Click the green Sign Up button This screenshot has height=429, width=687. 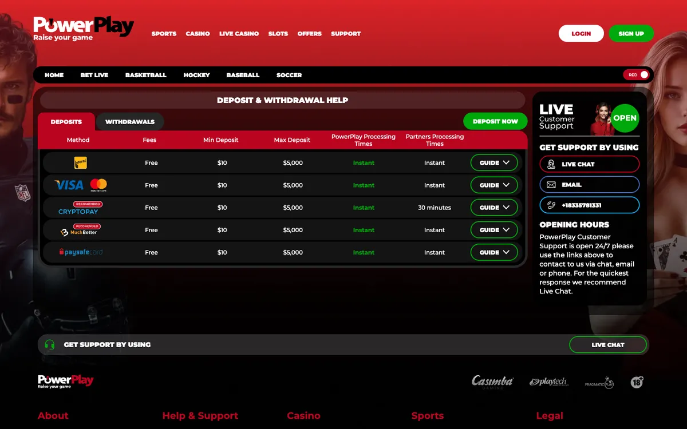[x=631, y=33]
